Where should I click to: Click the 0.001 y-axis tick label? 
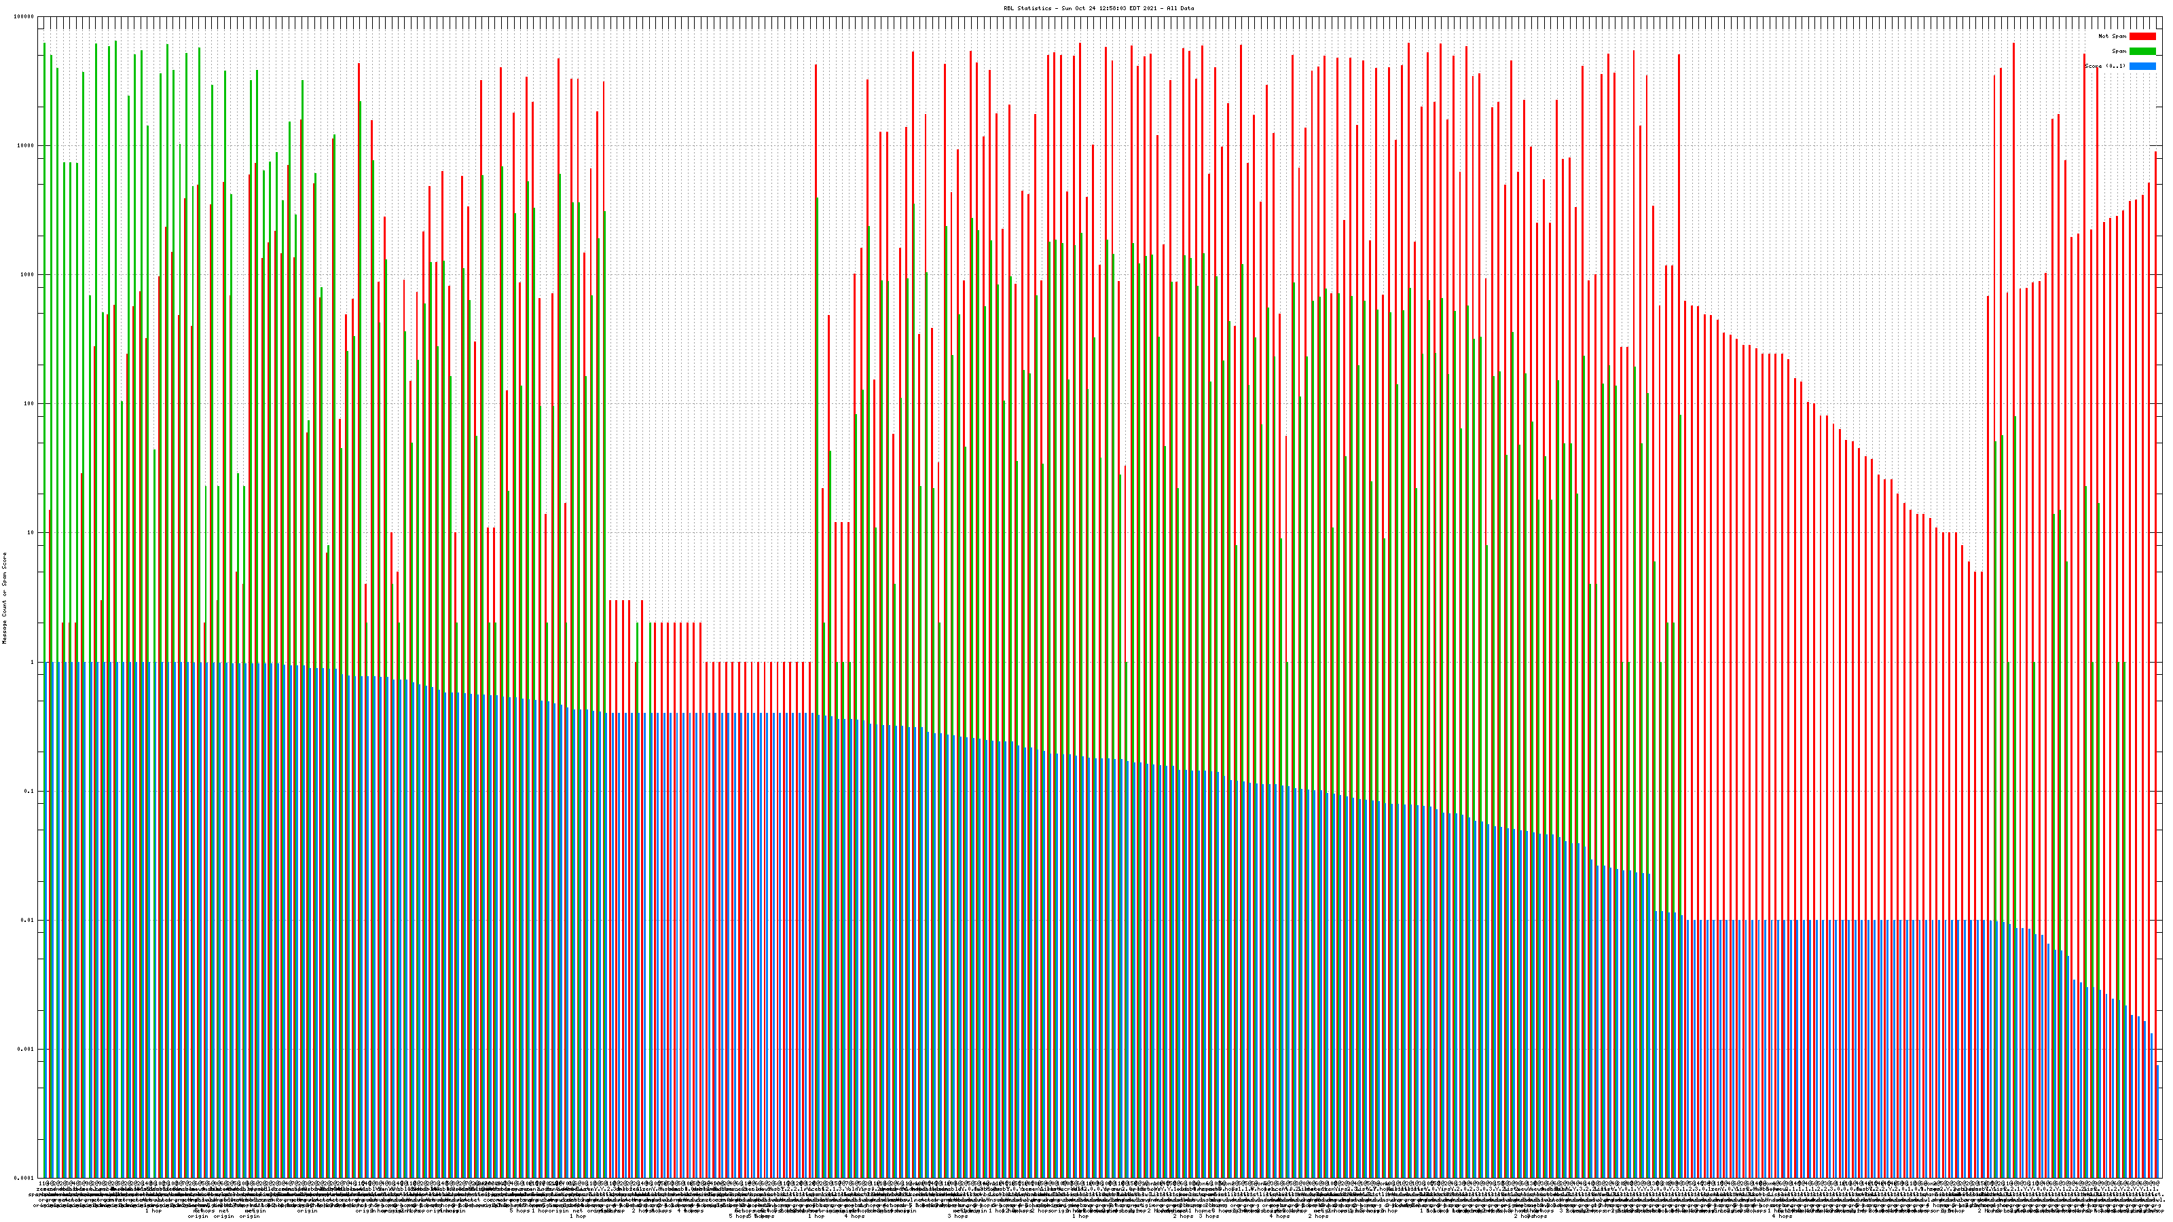26,1049
